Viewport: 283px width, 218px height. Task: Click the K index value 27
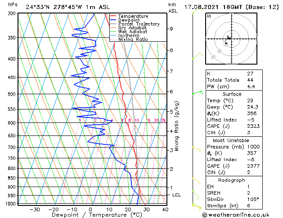pos(250,74)
